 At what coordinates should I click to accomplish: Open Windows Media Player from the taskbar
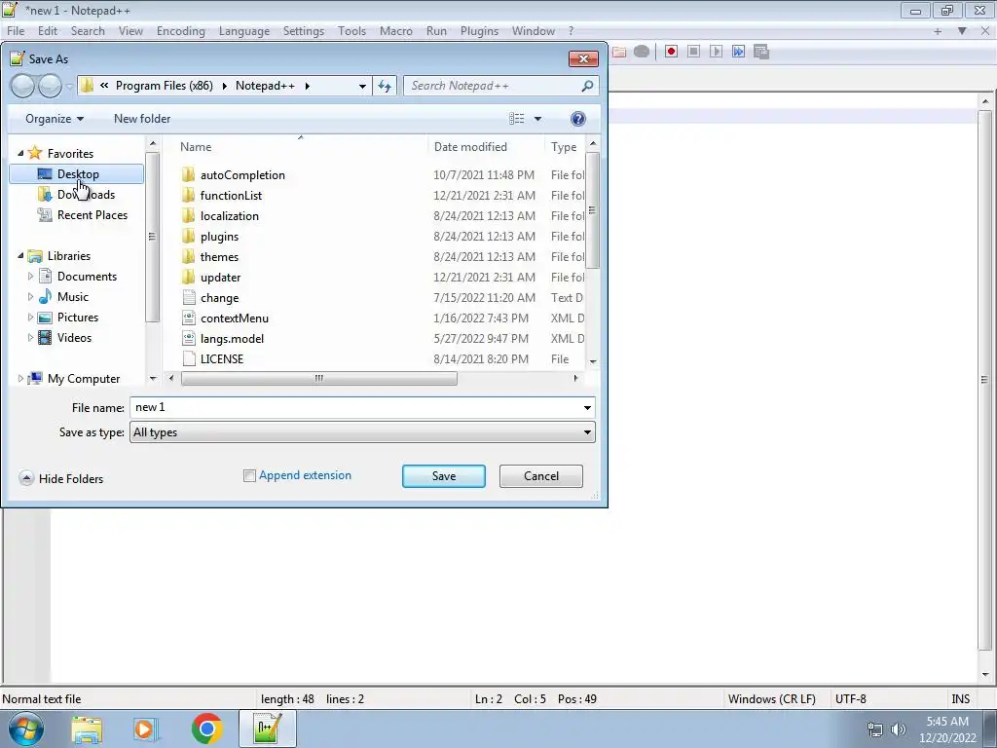point(145,729)
